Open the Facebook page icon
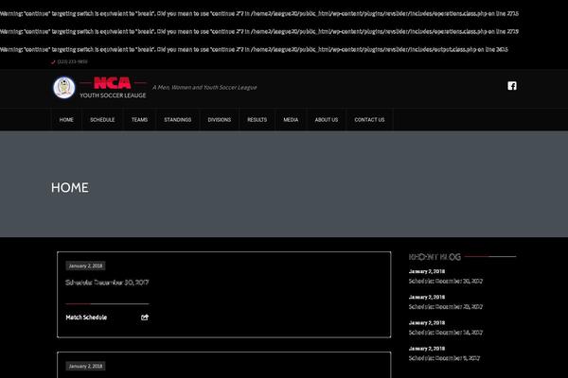Screen dimensions: 568x378 (512, 86)
